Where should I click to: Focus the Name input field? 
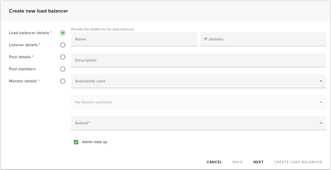click(x=134, y=39)
